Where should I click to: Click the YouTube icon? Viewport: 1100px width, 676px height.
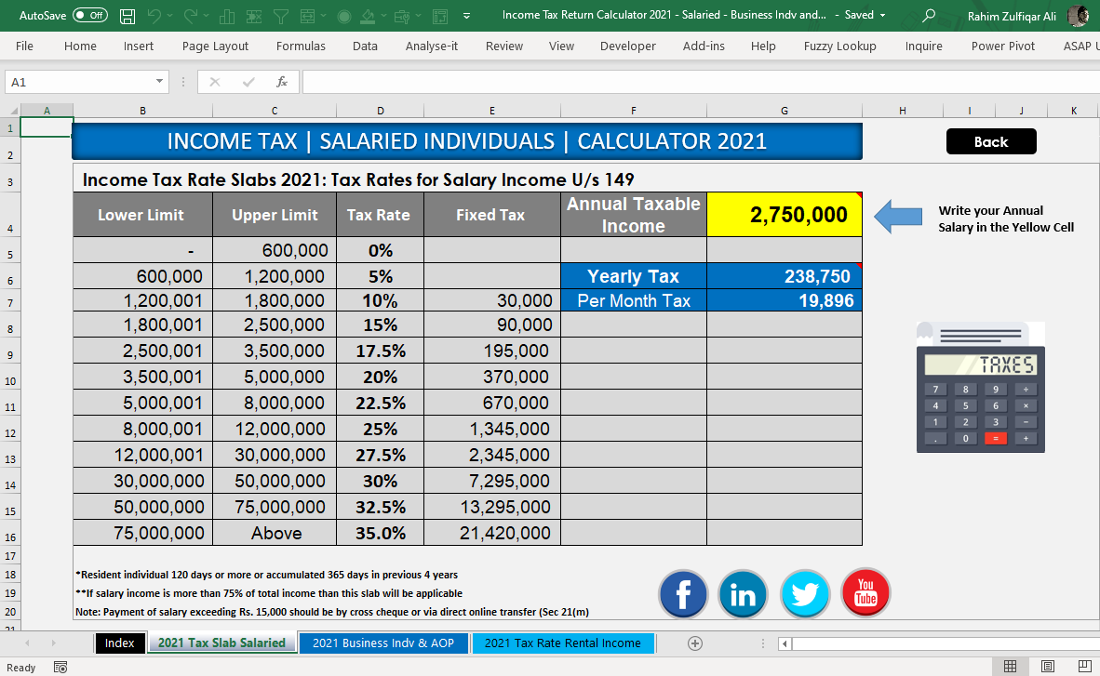click(x=865, y=593)
